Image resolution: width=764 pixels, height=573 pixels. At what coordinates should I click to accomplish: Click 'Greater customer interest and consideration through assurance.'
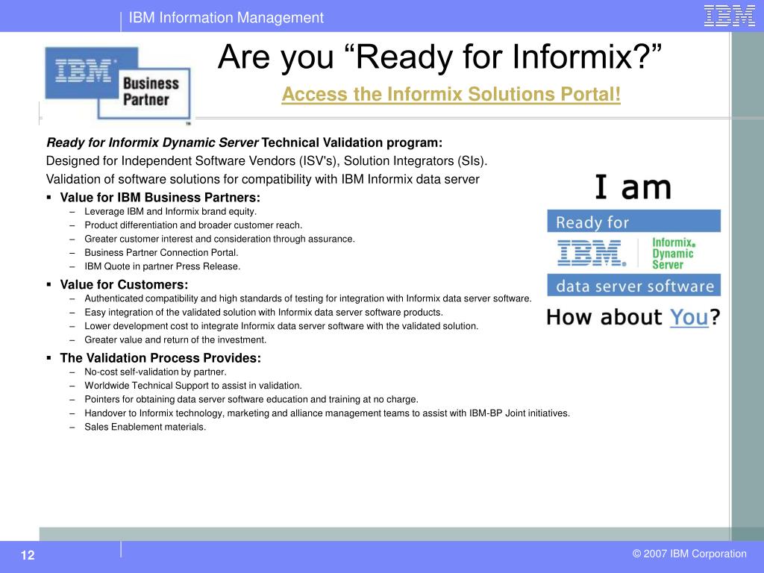coord(219,239)
